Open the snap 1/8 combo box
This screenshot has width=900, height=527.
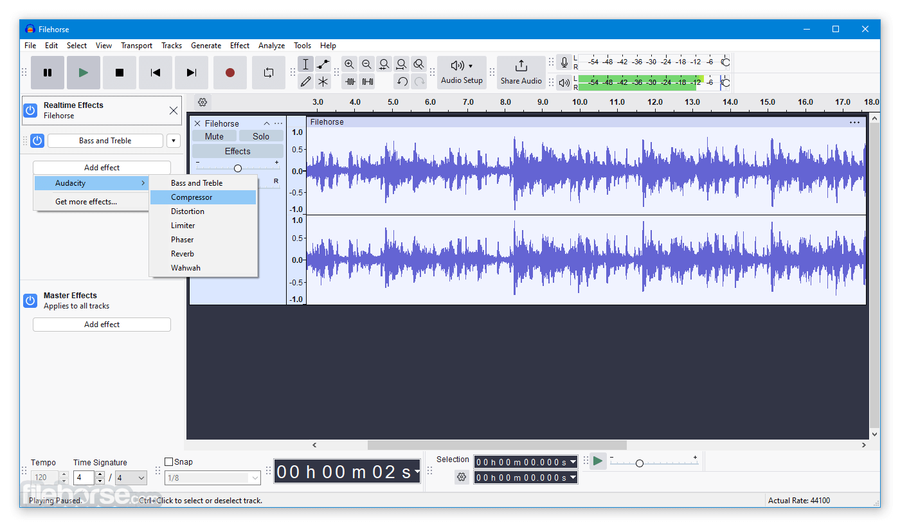pyautogui.click(x=213, y=478)
